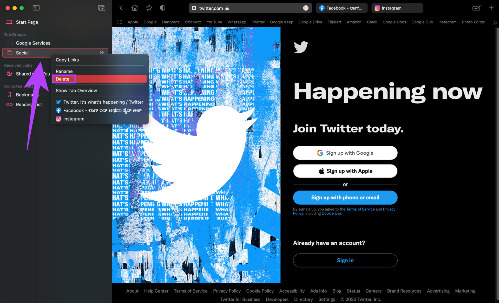This screenshot has height=303, width=499.
Task: Click the Safari back navigation arrow
Action: [122, 8]
